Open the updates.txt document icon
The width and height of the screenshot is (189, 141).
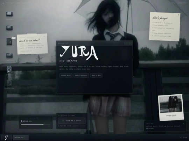click(9, 83)
